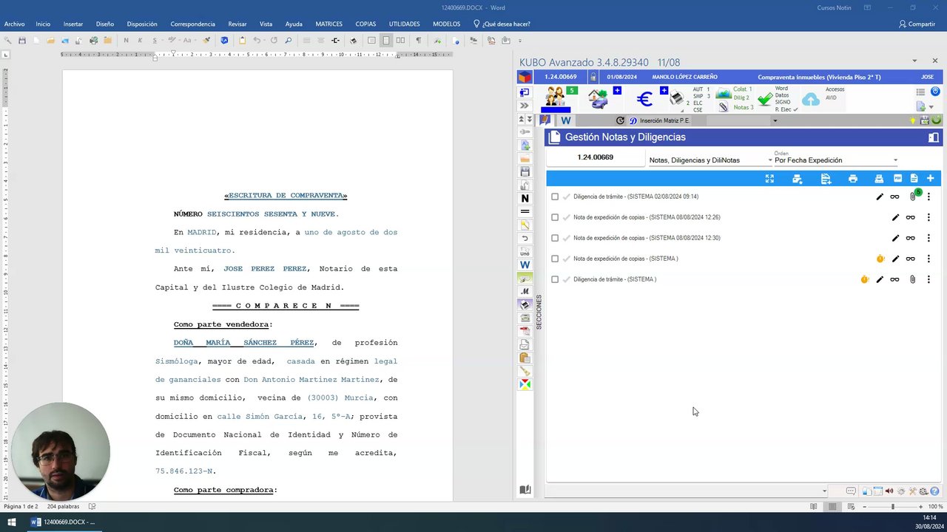Open the Archivo menu in Word

14,24
